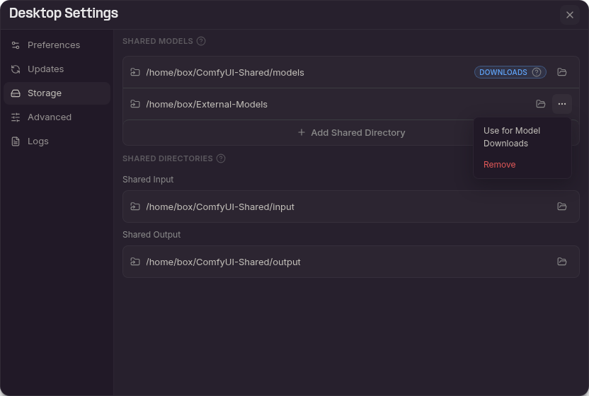Open the Preferences section
Screen dimensions: 589x396
[57, 45]
